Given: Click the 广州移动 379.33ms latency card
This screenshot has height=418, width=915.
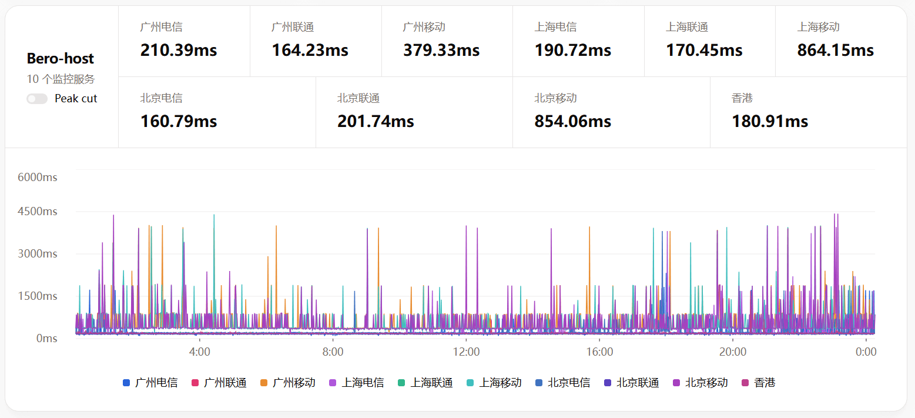Looking at the screenshot, I should point(447,42).
